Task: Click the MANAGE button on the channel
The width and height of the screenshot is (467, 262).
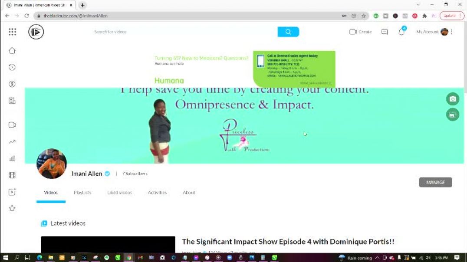Action: pyautogui.click(x=435, y=182)
